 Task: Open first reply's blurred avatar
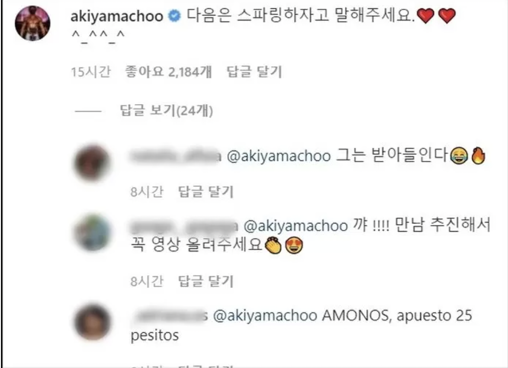[92, 163]
